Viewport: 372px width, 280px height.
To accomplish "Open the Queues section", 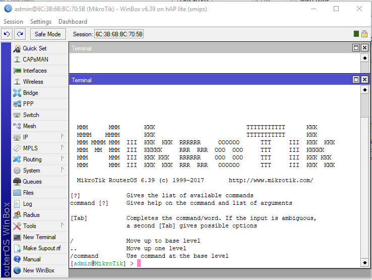I will [x=40, y=182].
